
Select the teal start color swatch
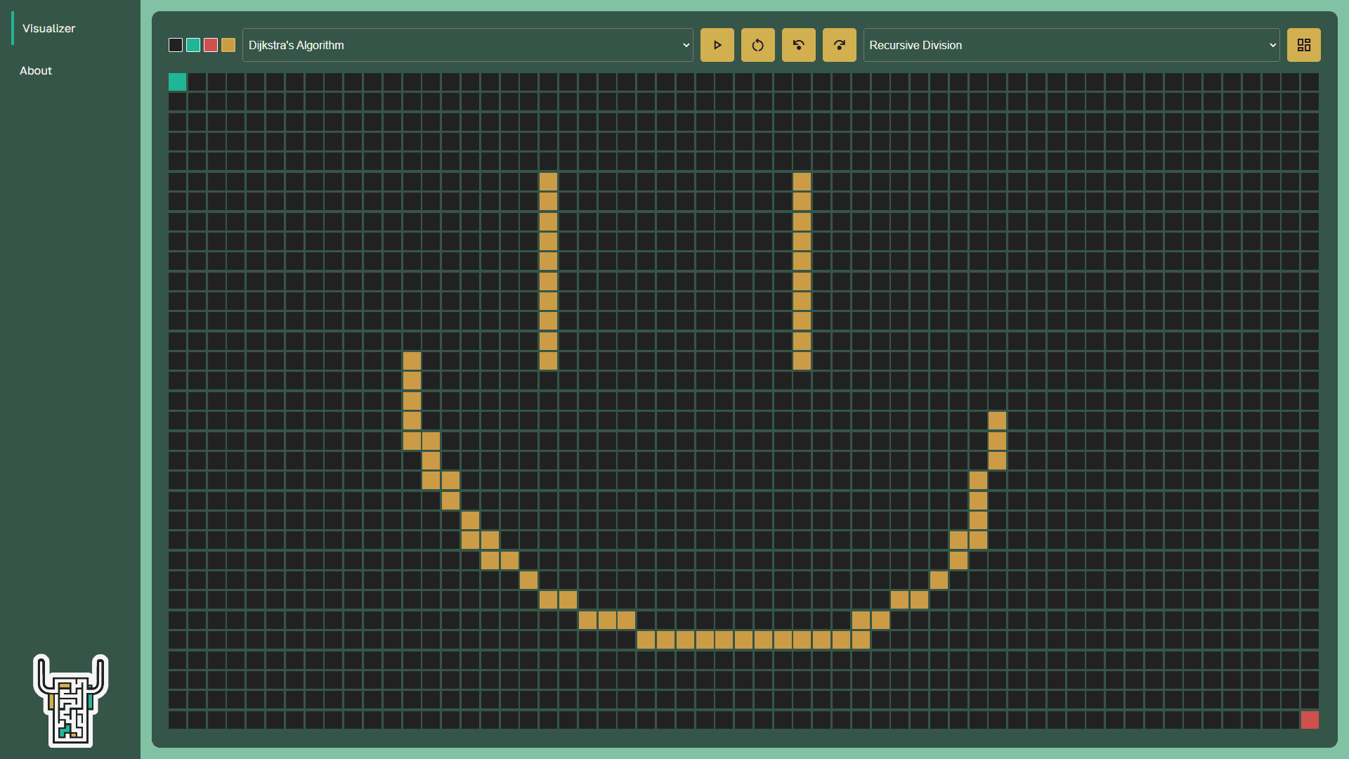[x=193, y=45]
